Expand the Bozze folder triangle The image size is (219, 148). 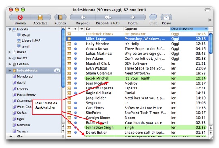click(x=10, y=52)
